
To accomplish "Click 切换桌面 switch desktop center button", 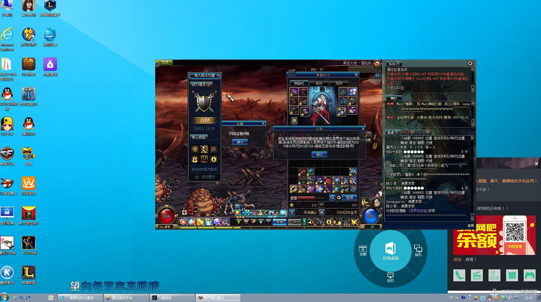I will click(391, 251).
